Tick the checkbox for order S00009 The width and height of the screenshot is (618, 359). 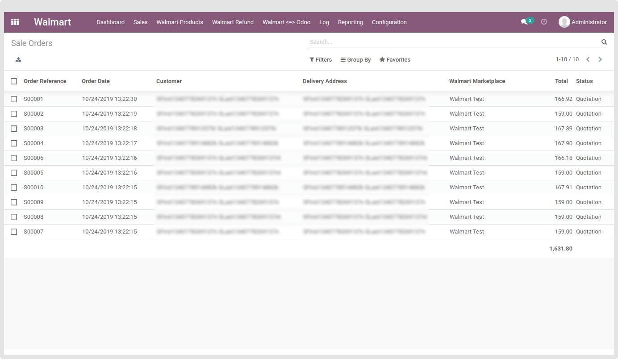pos(14,202)
